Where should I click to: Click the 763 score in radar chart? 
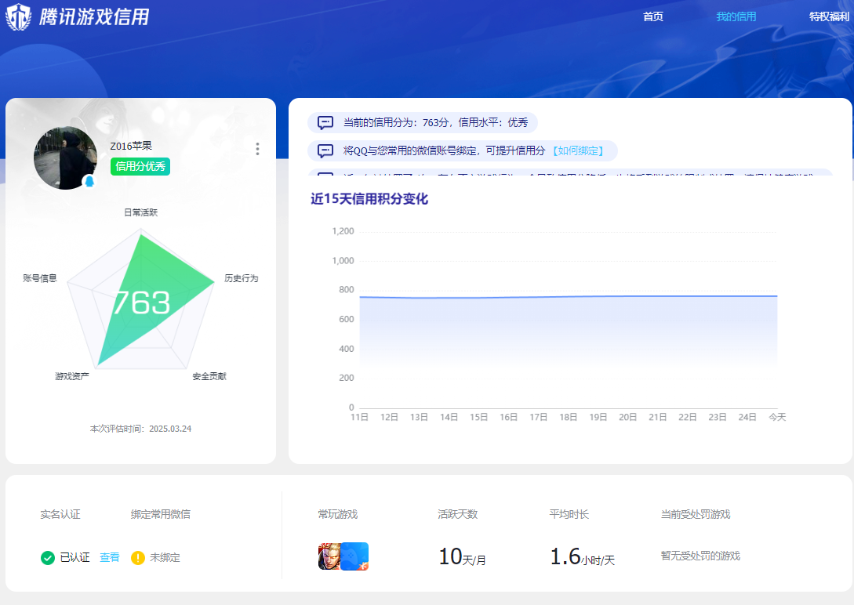point(141,302)
